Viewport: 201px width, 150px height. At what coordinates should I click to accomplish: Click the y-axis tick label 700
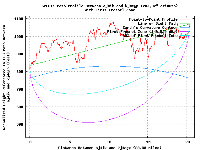click(x=20, y=89)
